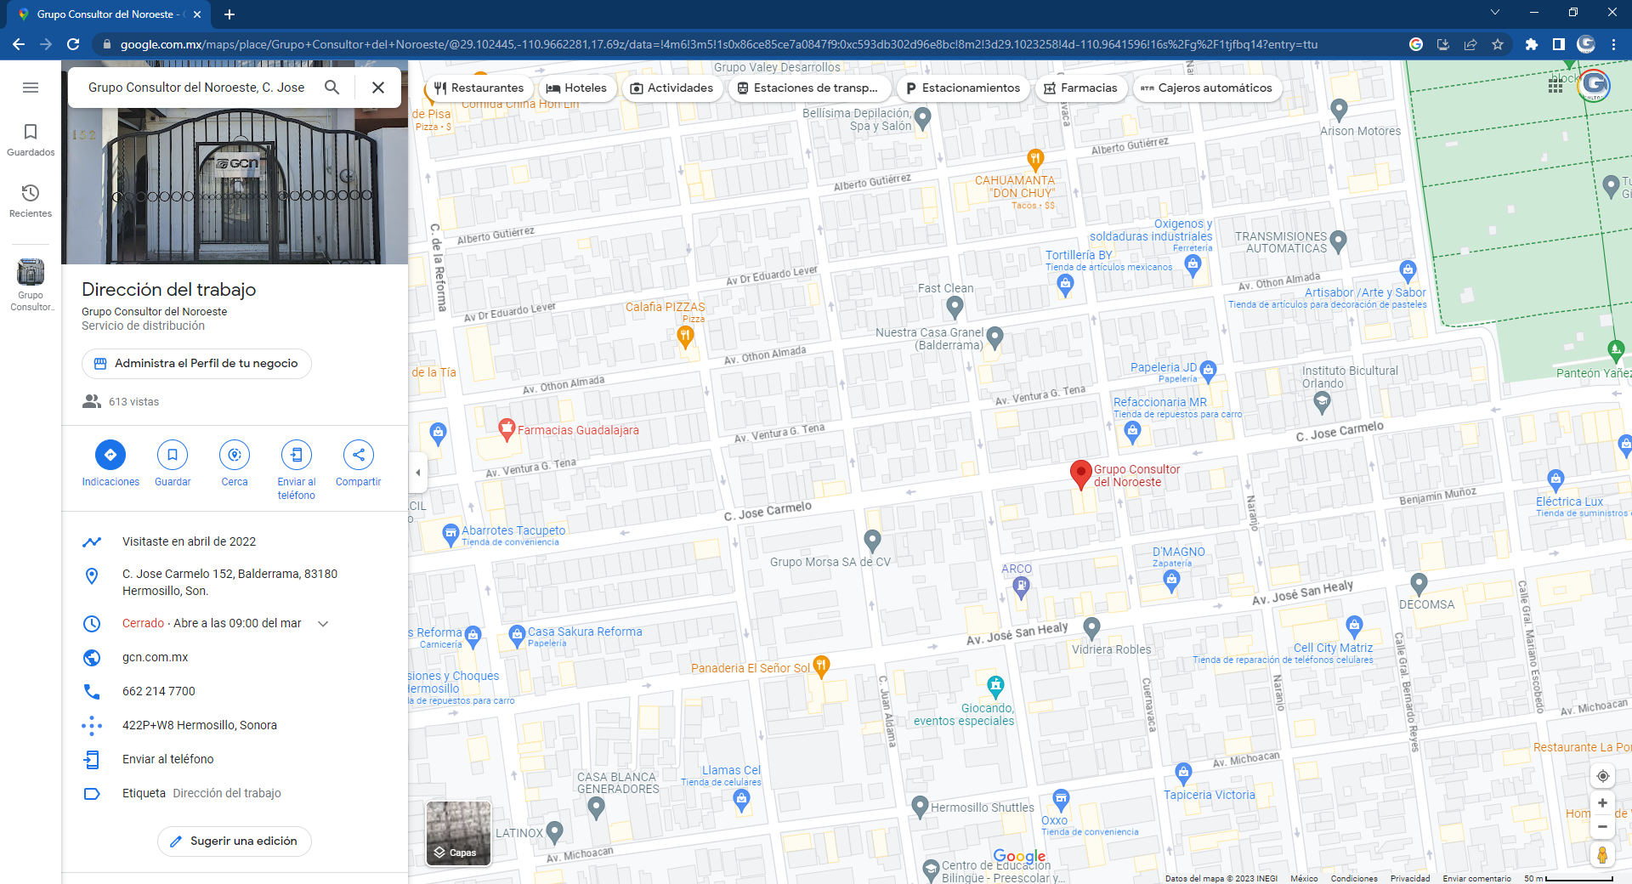Click Sugerir una edición button
Image resolution: width=1632 pixels, height=884 pixels.
point(234,841)
